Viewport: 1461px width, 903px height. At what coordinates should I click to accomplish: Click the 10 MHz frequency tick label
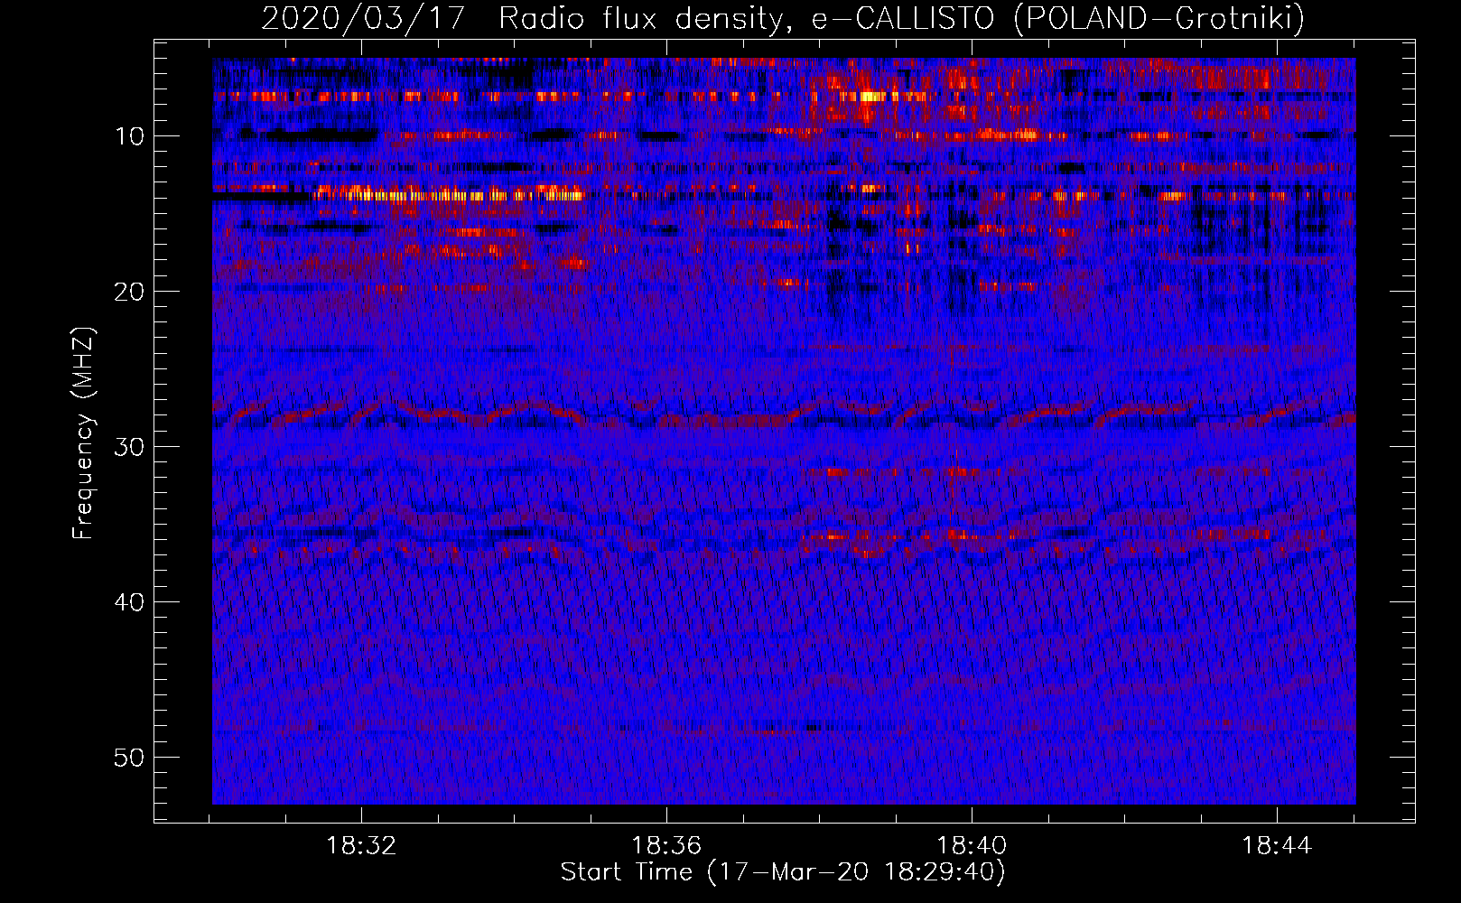click(x=130, y=136)
